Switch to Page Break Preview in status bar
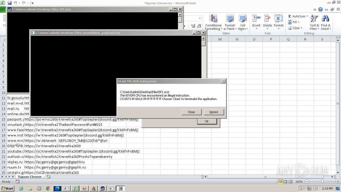This screenshot has height=192, width=341. click(x=291, y=182)
